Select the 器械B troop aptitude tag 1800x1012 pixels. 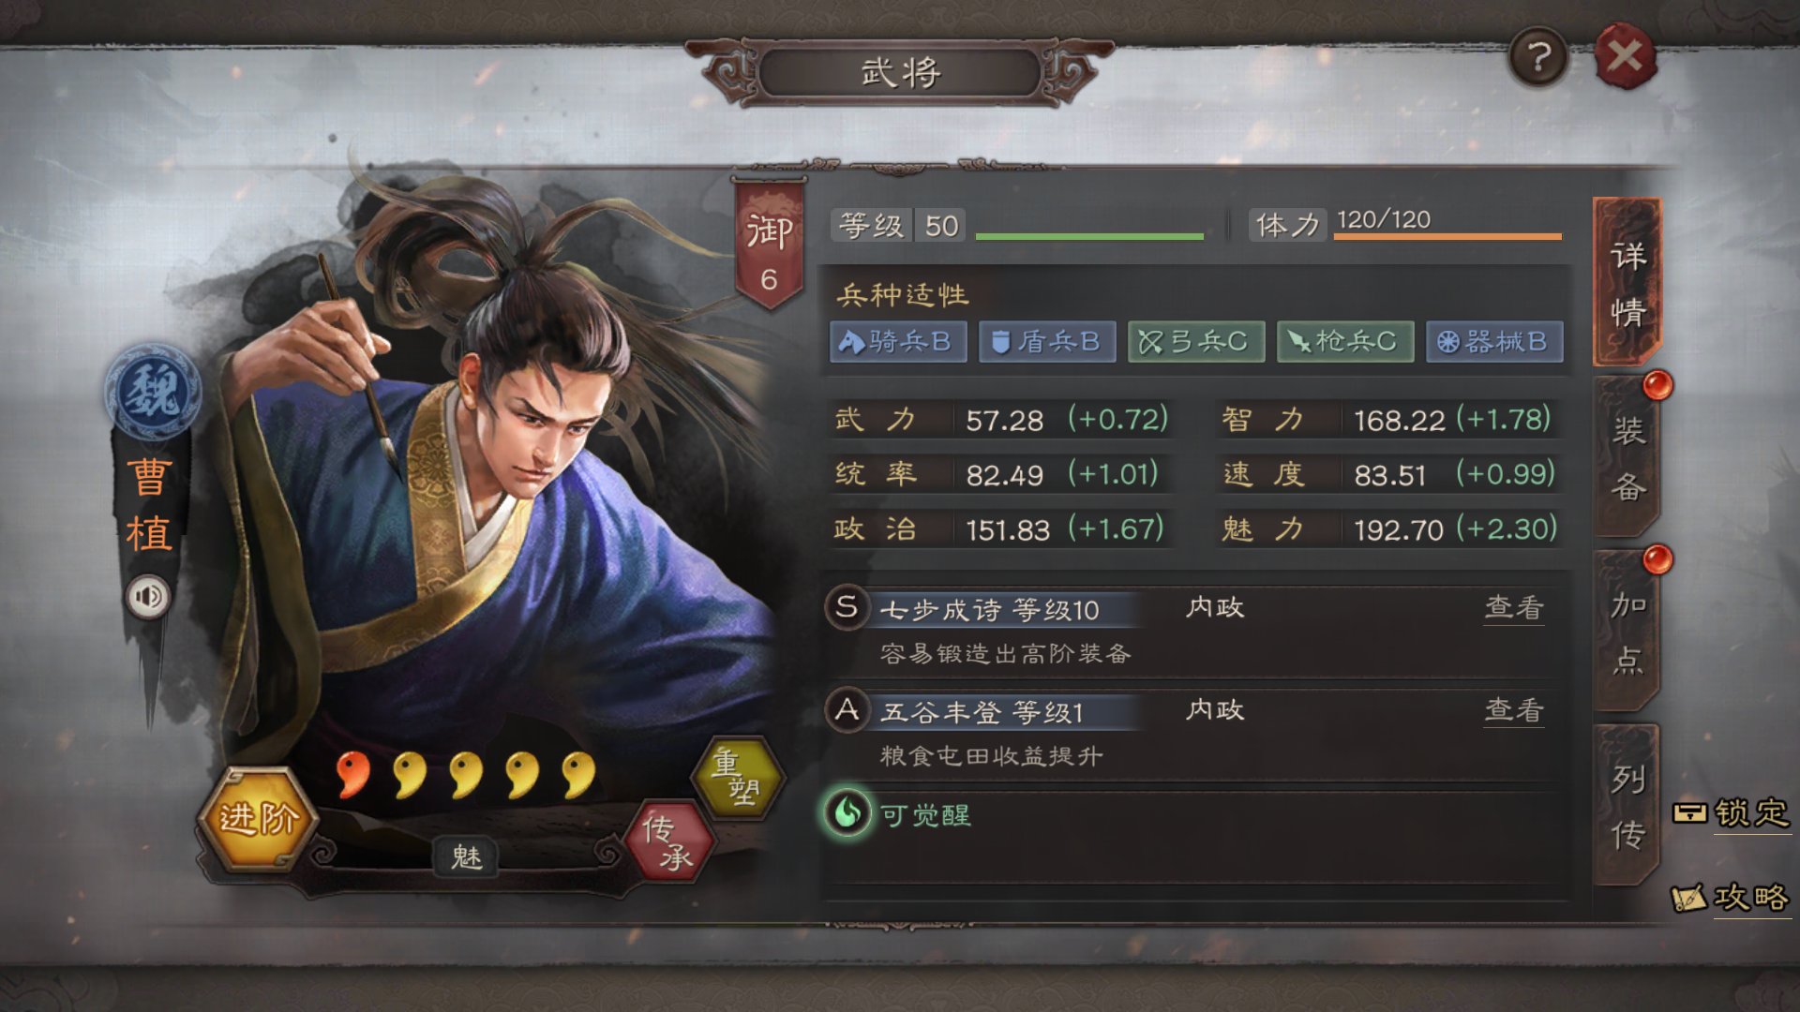pos(1494,342)
